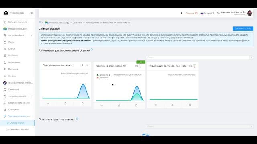Screen dimensions: 257x144
Task: Toggle the sidebar collapse hamburger icon
Action: point(31,13)
